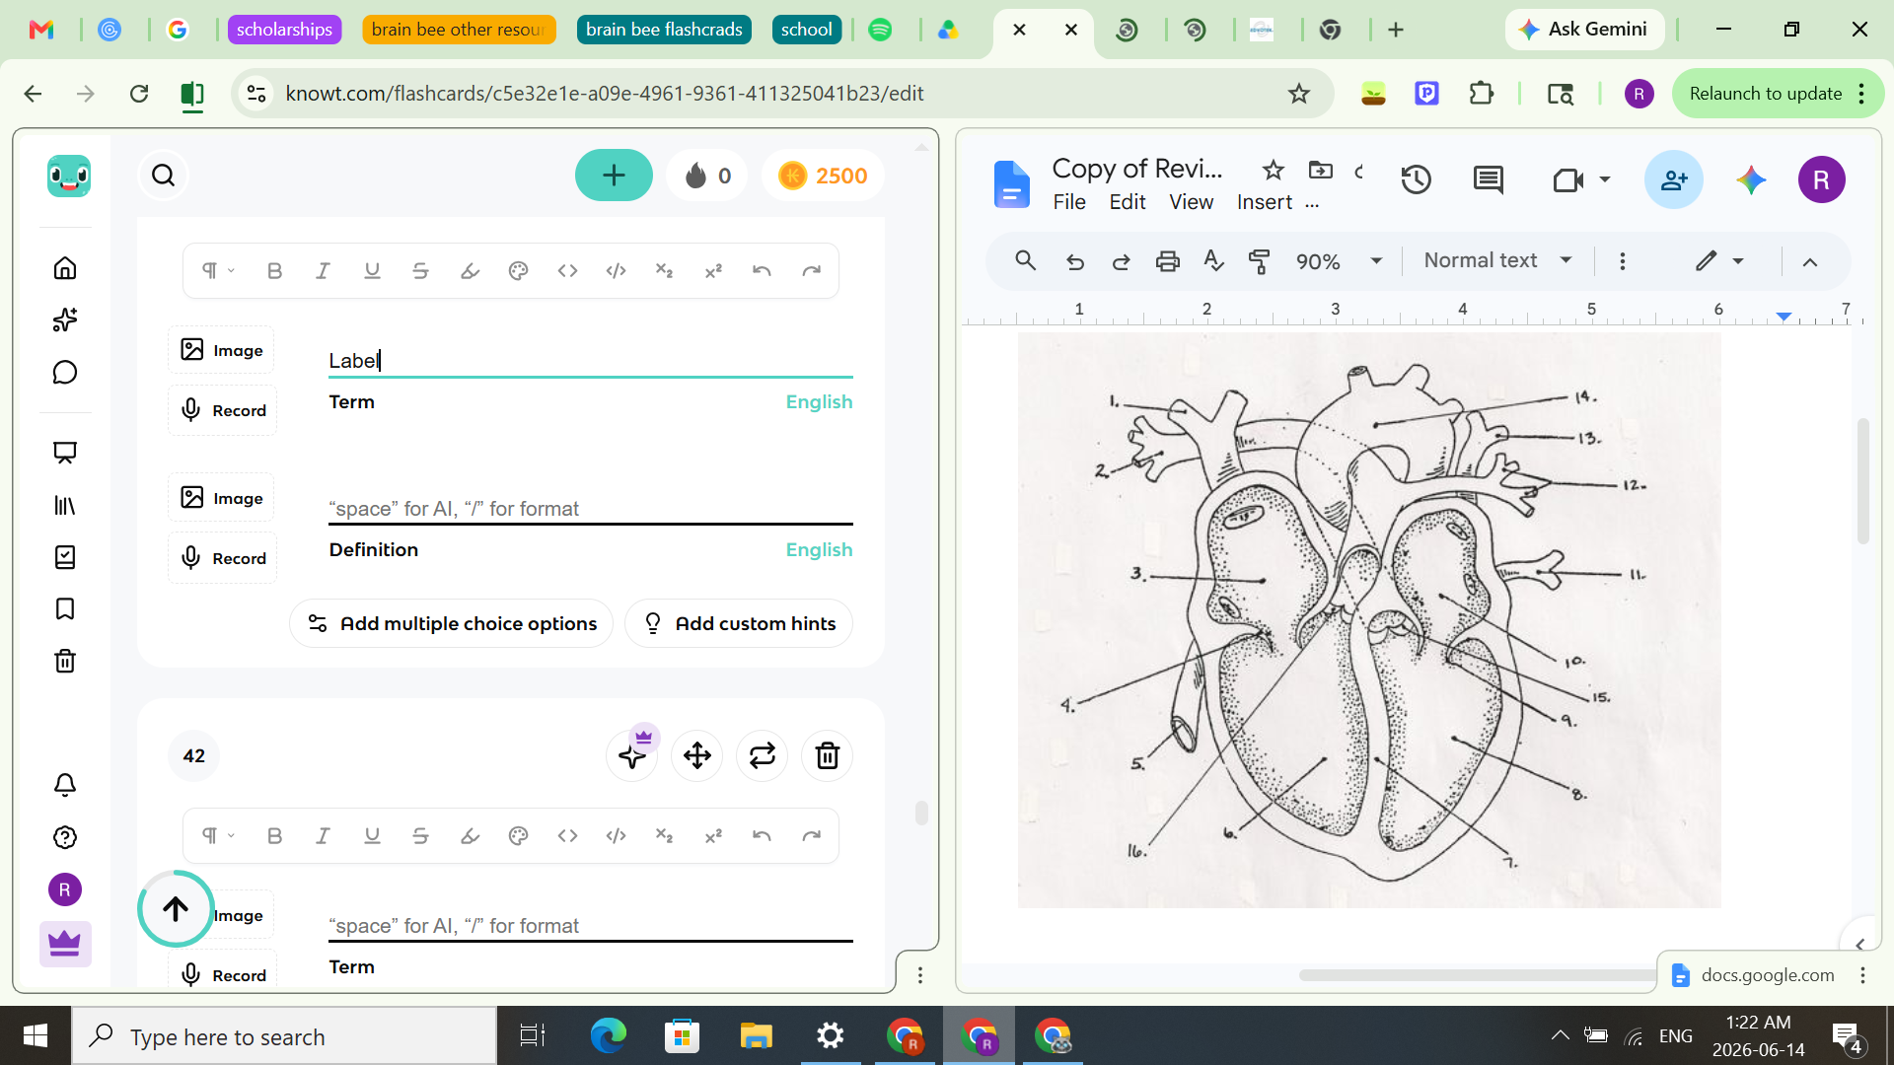Open notifications bell in sidebar
This screenshot has width=1894, height=1065.
[65, 785]
